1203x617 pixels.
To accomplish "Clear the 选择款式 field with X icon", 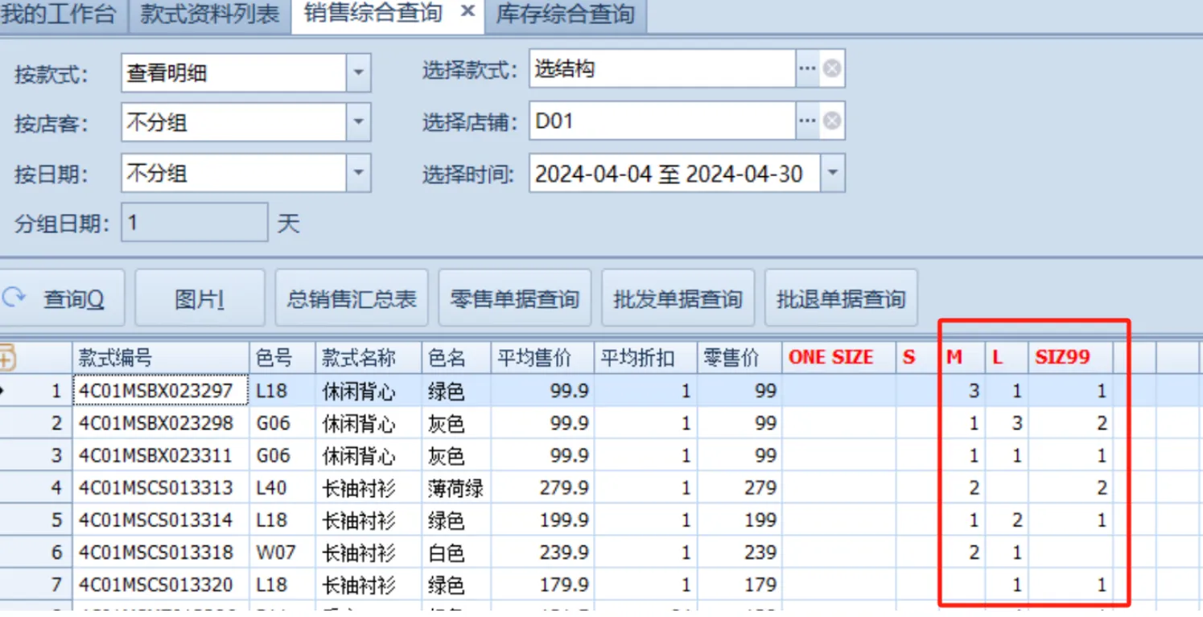I will 832,69.
